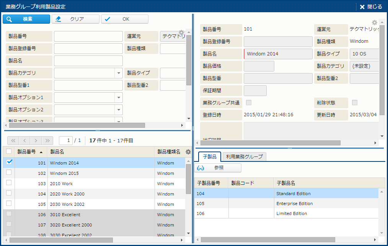Select the 子製品 tab

209,156
